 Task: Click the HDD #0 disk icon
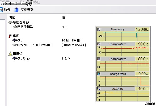[x=99, y=89]
